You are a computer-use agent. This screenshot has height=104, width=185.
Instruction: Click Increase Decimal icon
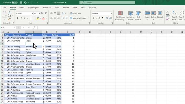(107, 18)
